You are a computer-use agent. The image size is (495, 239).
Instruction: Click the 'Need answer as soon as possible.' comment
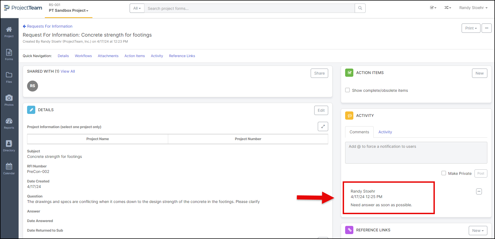381,205
